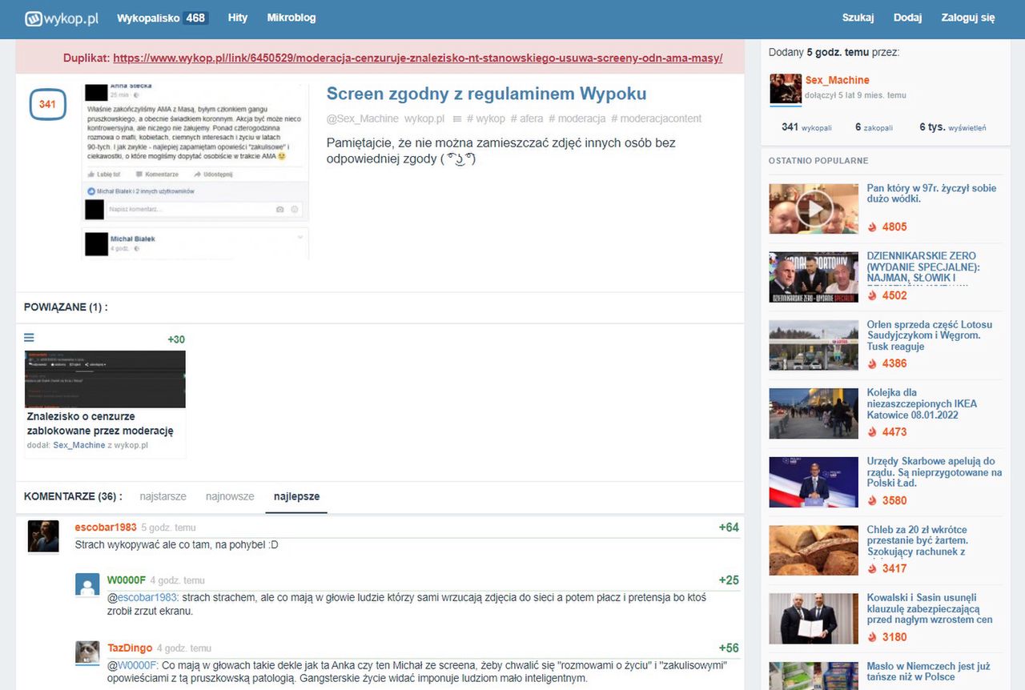Open Szukaj search in the header
Screen dimensions: 1025x690
tap(858, 18)
